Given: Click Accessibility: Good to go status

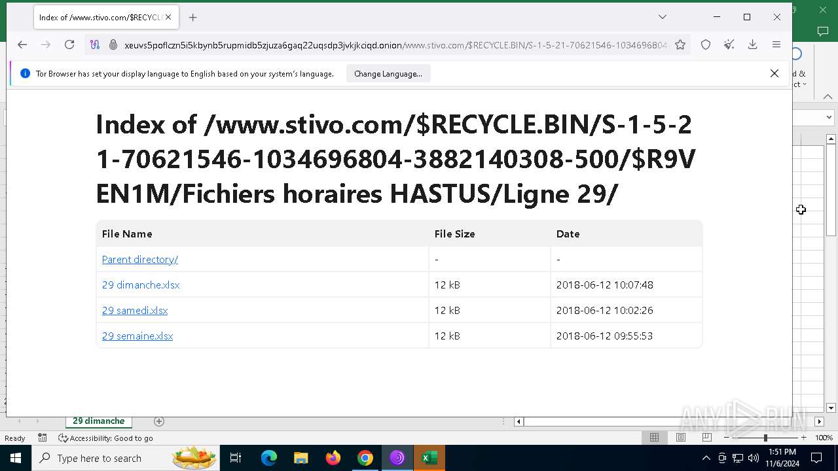Looking at the screenshot, I should point(105,438).
